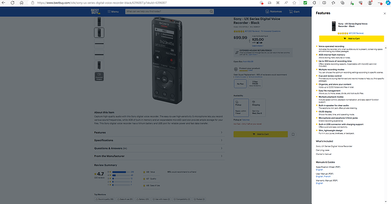
Task: Open browser settings and more menu
Action: pyautogui.click(x=380, y=3)
